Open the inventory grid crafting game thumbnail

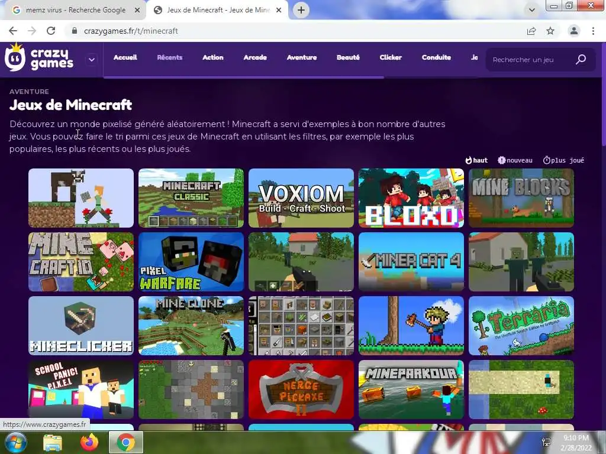tap(301, 326)
